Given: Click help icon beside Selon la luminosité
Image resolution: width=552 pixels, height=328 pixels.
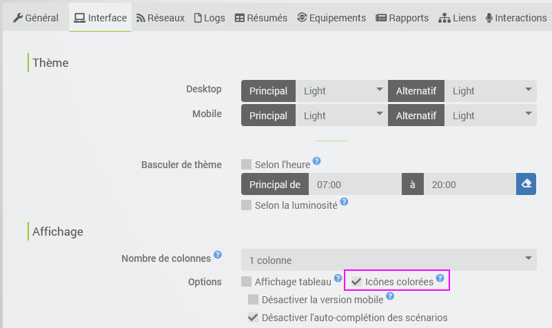Looking at the screenshot, I should click(x=344, y=202).
